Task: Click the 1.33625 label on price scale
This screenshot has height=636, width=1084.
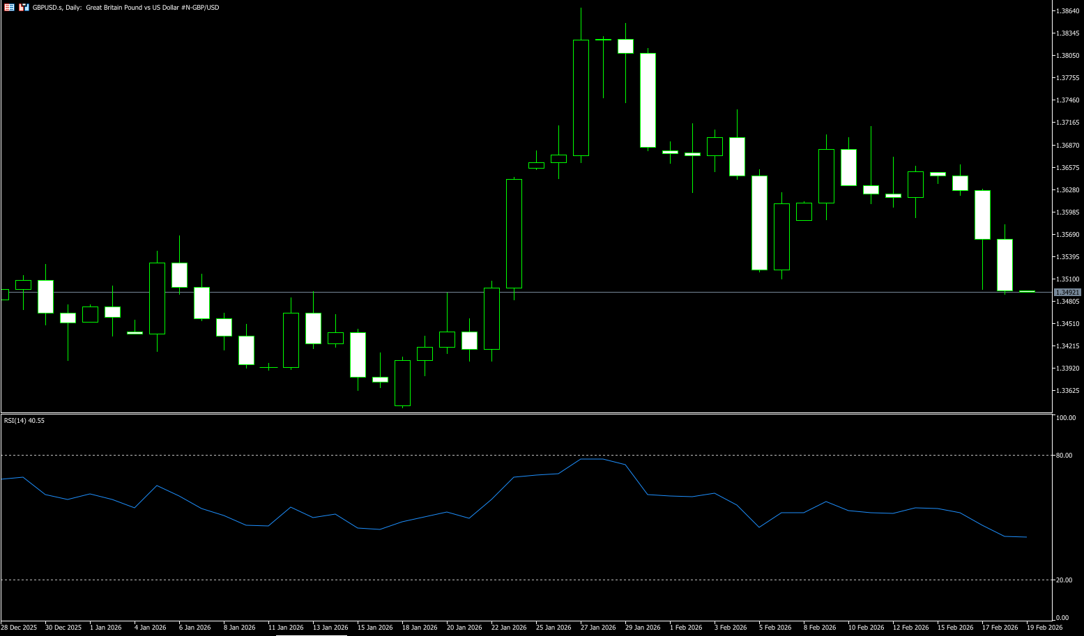Action: point(1068,391)
